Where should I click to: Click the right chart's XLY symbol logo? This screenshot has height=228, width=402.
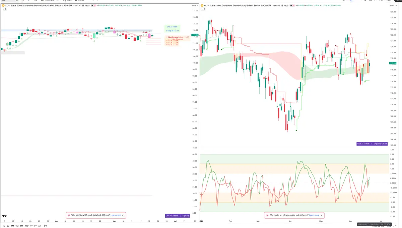point(202,6)
